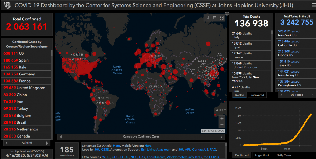Image resolution: width=316 pixels, height=159 pixels.
Task: Open the BNO data source link
Action: [x=198, y=157]
